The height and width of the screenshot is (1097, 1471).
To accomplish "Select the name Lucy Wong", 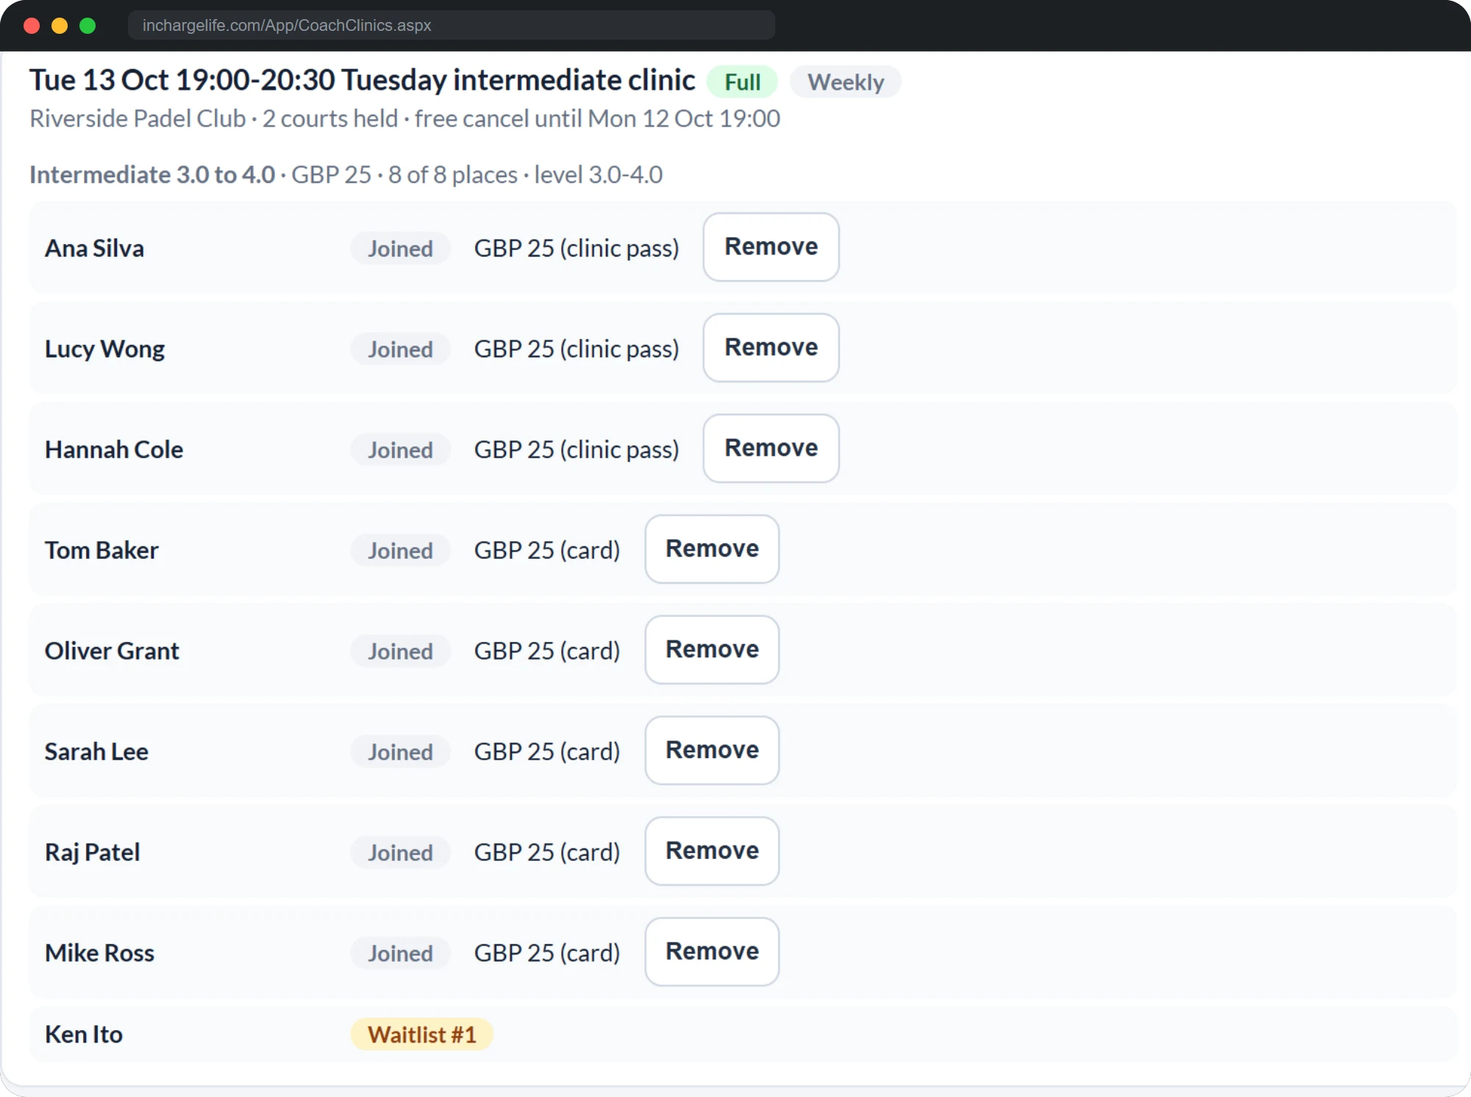I will coord(104,349).
